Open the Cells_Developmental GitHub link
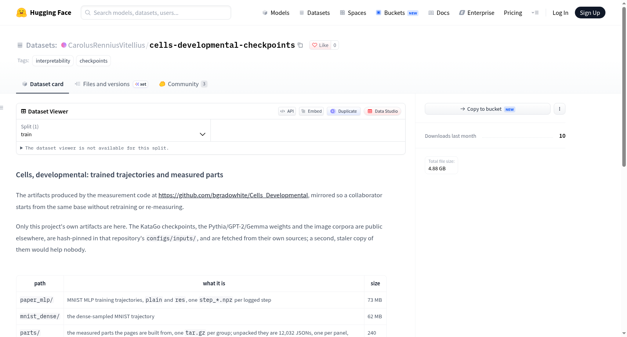This screenshot has width=627, height=337. point(233,195)
